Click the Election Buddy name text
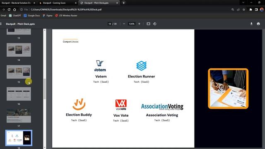The height and width of the screenshot is (149, 265). [79, 115]
